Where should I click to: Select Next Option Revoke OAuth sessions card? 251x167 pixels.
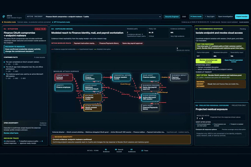[x=220, y=77]
